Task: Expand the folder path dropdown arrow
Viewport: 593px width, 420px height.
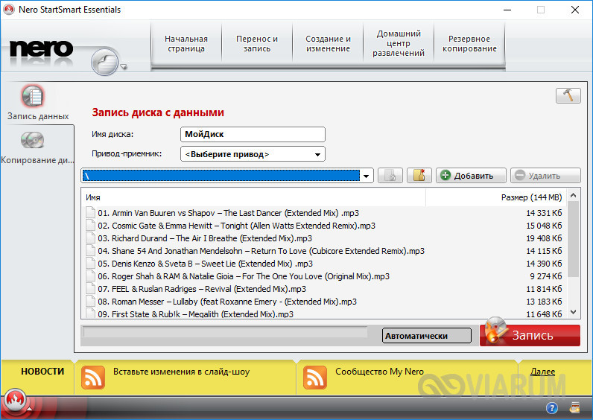Action: (x=366, y=176)
